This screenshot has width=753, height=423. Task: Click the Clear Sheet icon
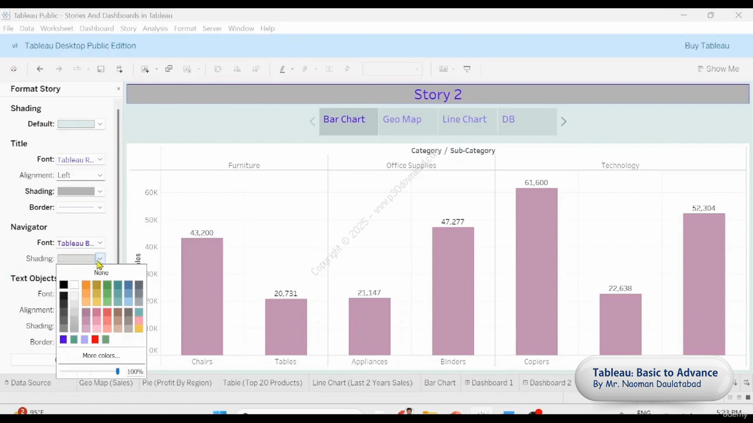(x=187, y=69)
